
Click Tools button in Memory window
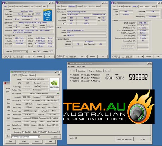coord(137,57)
